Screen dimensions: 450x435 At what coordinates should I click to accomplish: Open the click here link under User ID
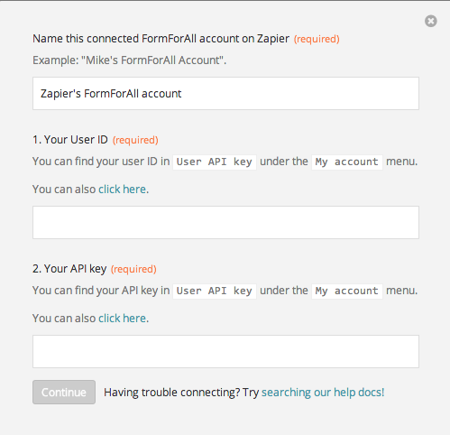(123, 190)
